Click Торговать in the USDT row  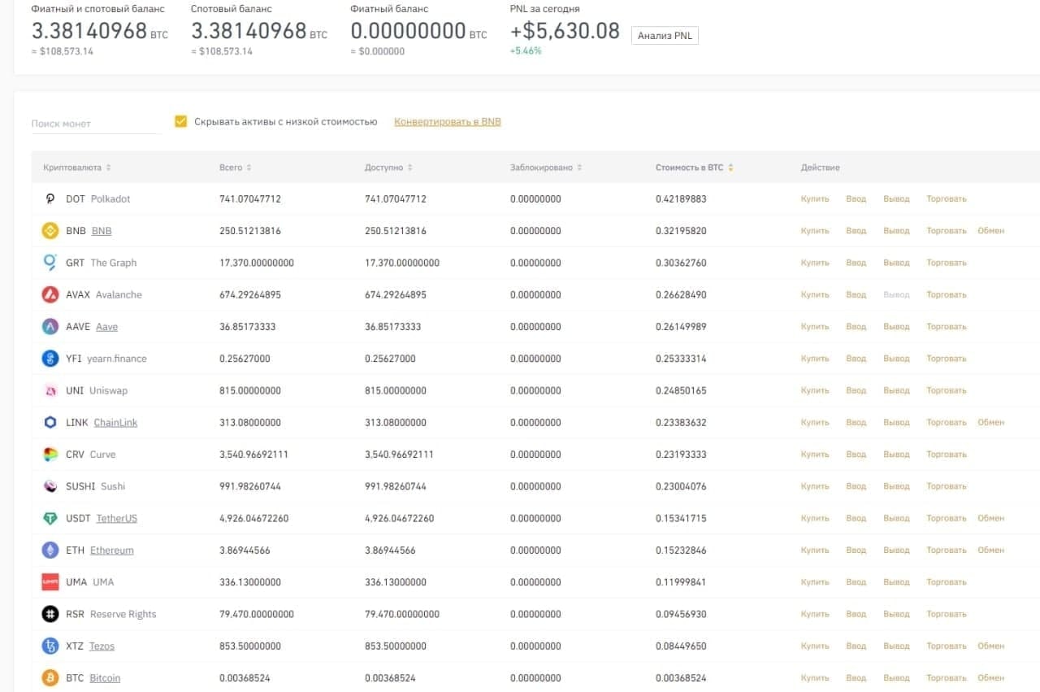point(947,518)
